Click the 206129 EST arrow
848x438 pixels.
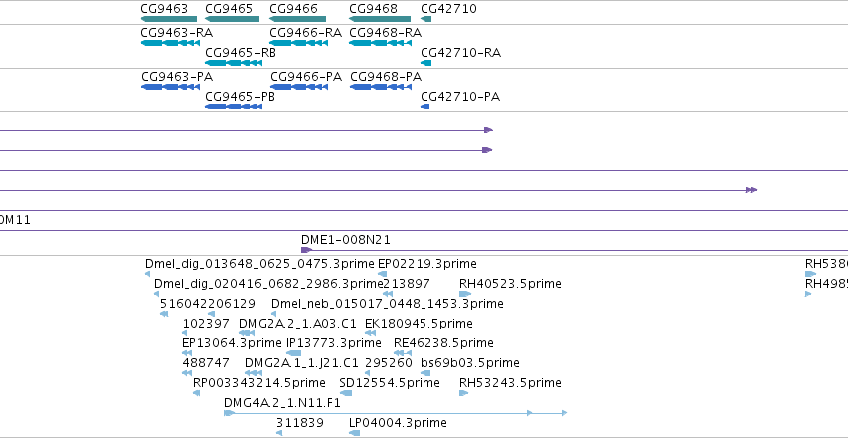(x=211, y=314)
